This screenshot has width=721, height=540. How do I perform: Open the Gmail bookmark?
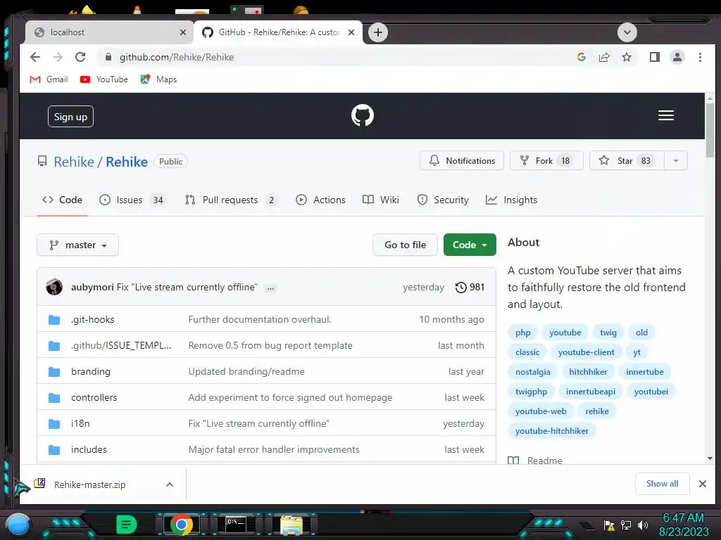tap(49, 79)
